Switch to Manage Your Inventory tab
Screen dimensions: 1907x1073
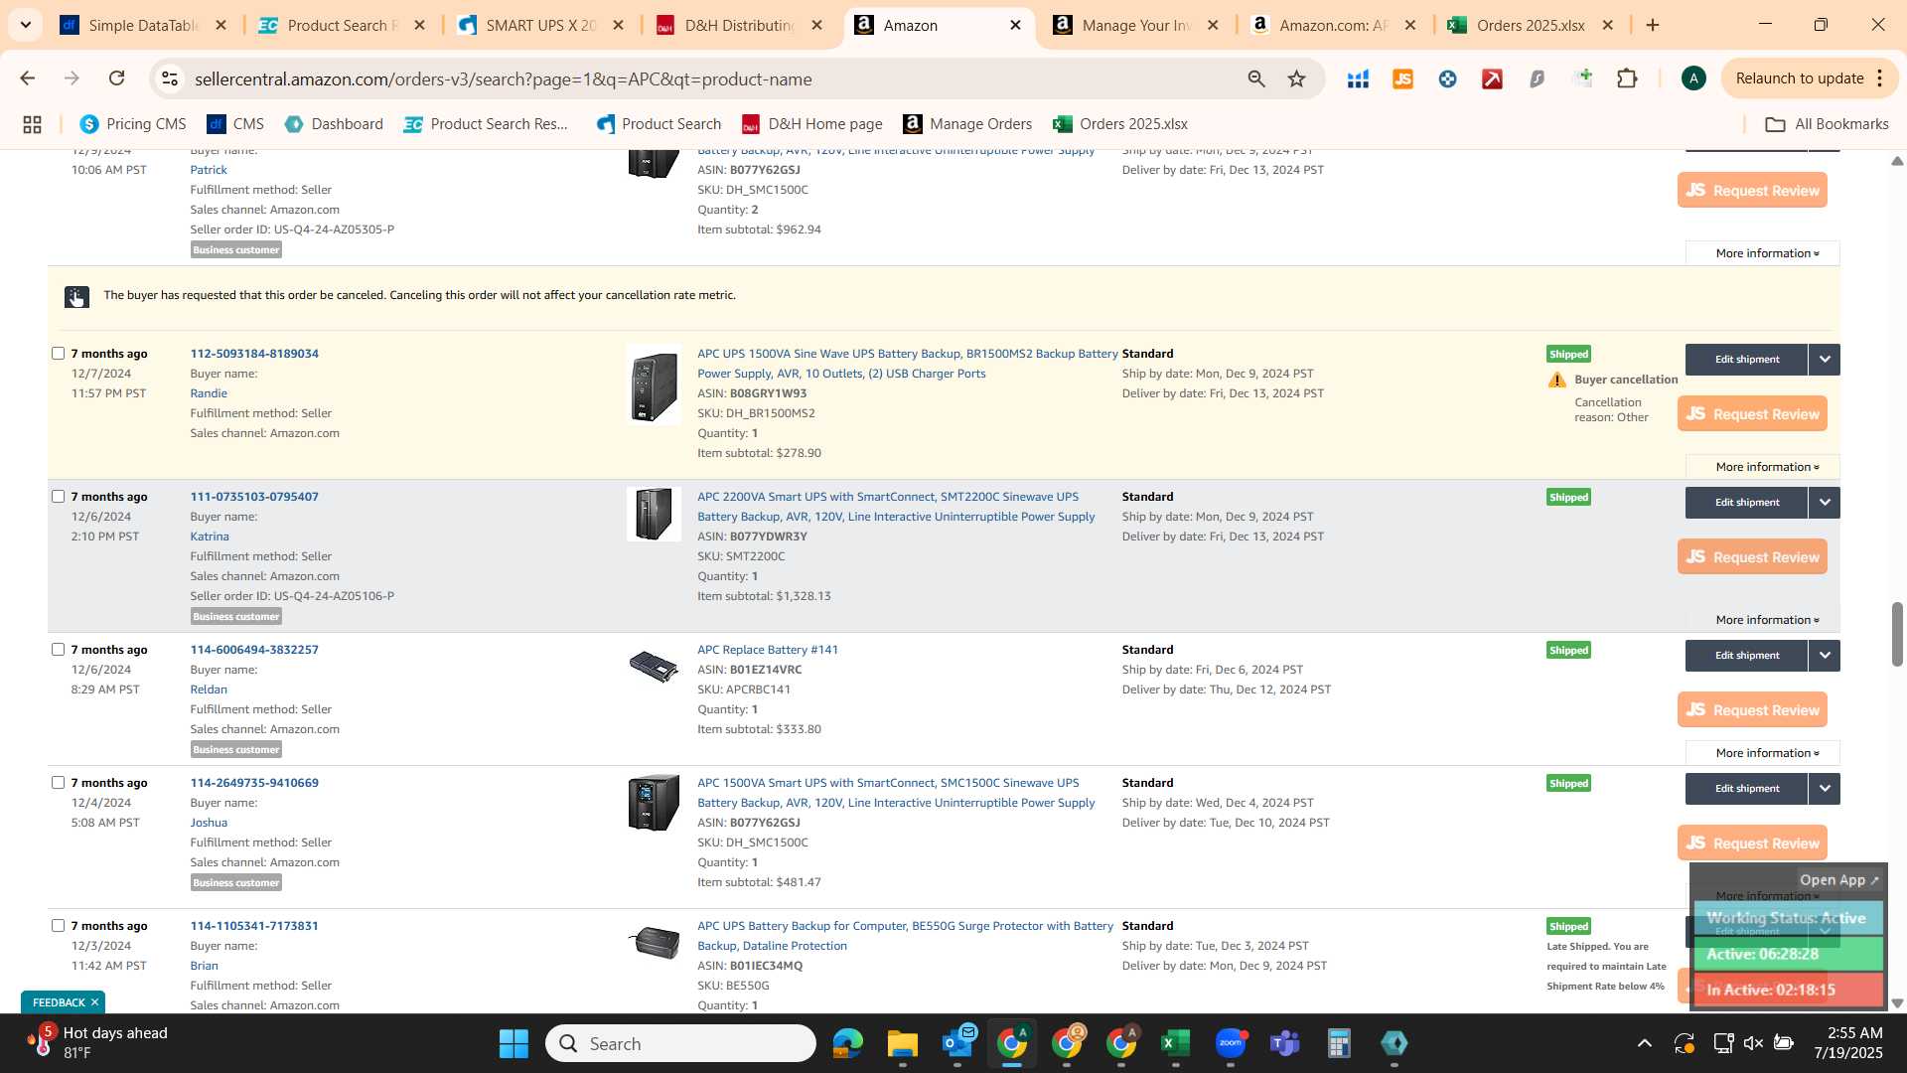[1135, 26]
